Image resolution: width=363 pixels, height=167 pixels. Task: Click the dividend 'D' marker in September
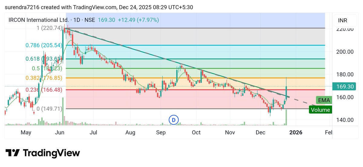coord(174,120)
